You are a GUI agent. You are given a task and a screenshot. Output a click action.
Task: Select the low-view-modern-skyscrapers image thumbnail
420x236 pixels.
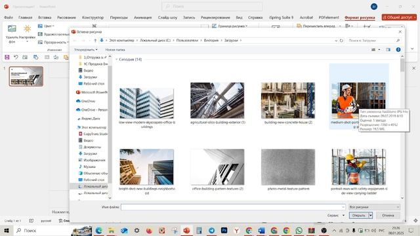(x=147, y=104)
